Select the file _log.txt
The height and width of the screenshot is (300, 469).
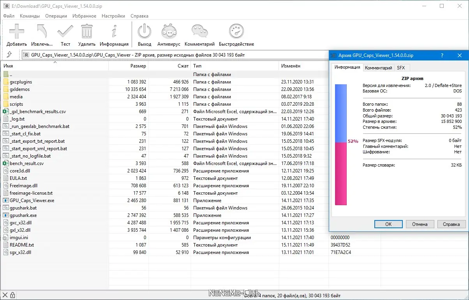pos(17,119)
